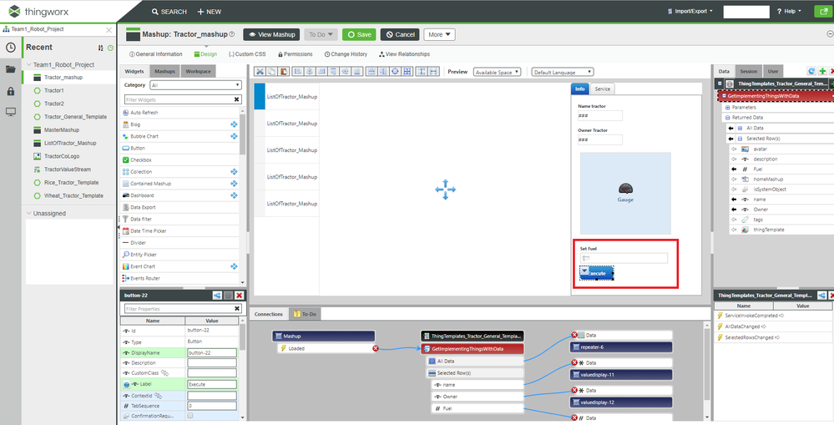Image resolution: width=834 pixels, height=425 pixels.
Task: Save the mashup
Action: pyautogui.click(x=359, y=34)
